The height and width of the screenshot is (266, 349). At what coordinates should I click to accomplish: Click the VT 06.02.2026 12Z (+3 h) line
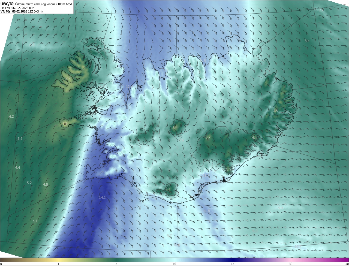(22, 11)
